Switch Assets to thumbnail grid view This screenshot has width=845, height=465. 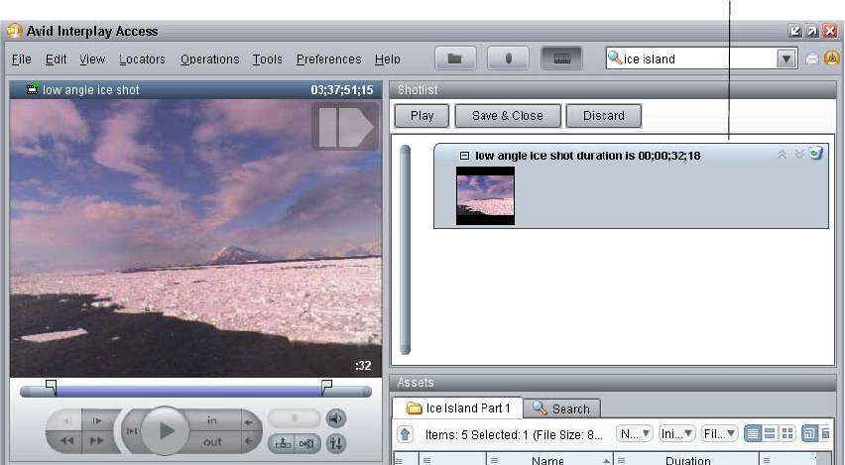pos(787,433)
